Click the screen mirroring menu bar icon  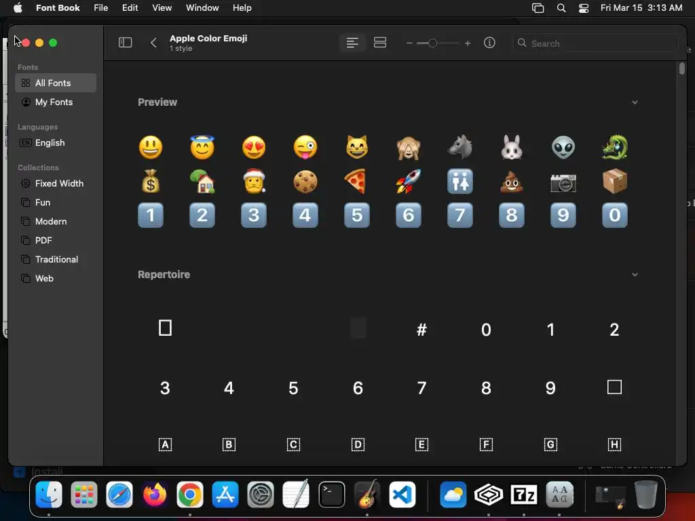tap(538, 7)
